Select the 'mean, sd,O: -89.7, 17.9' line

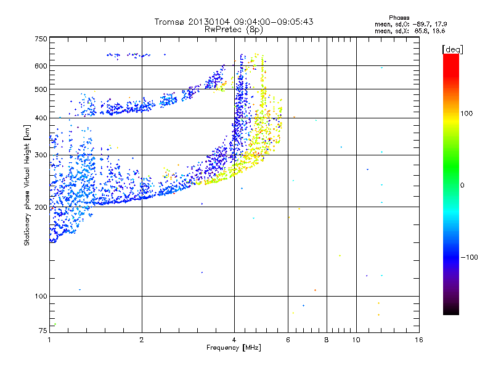(410, 24)
